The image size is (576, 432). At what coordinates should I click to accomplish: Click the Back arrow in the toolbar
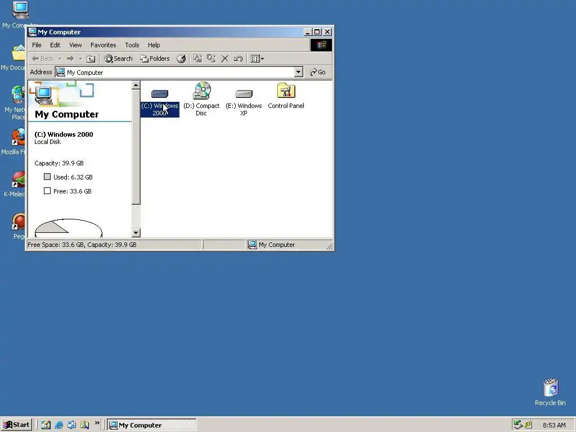tap(42, 58)
